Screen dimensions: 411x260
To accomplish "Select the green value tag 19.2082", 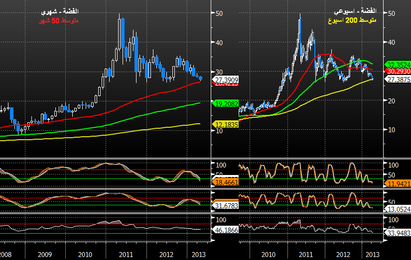I will 225,104.
